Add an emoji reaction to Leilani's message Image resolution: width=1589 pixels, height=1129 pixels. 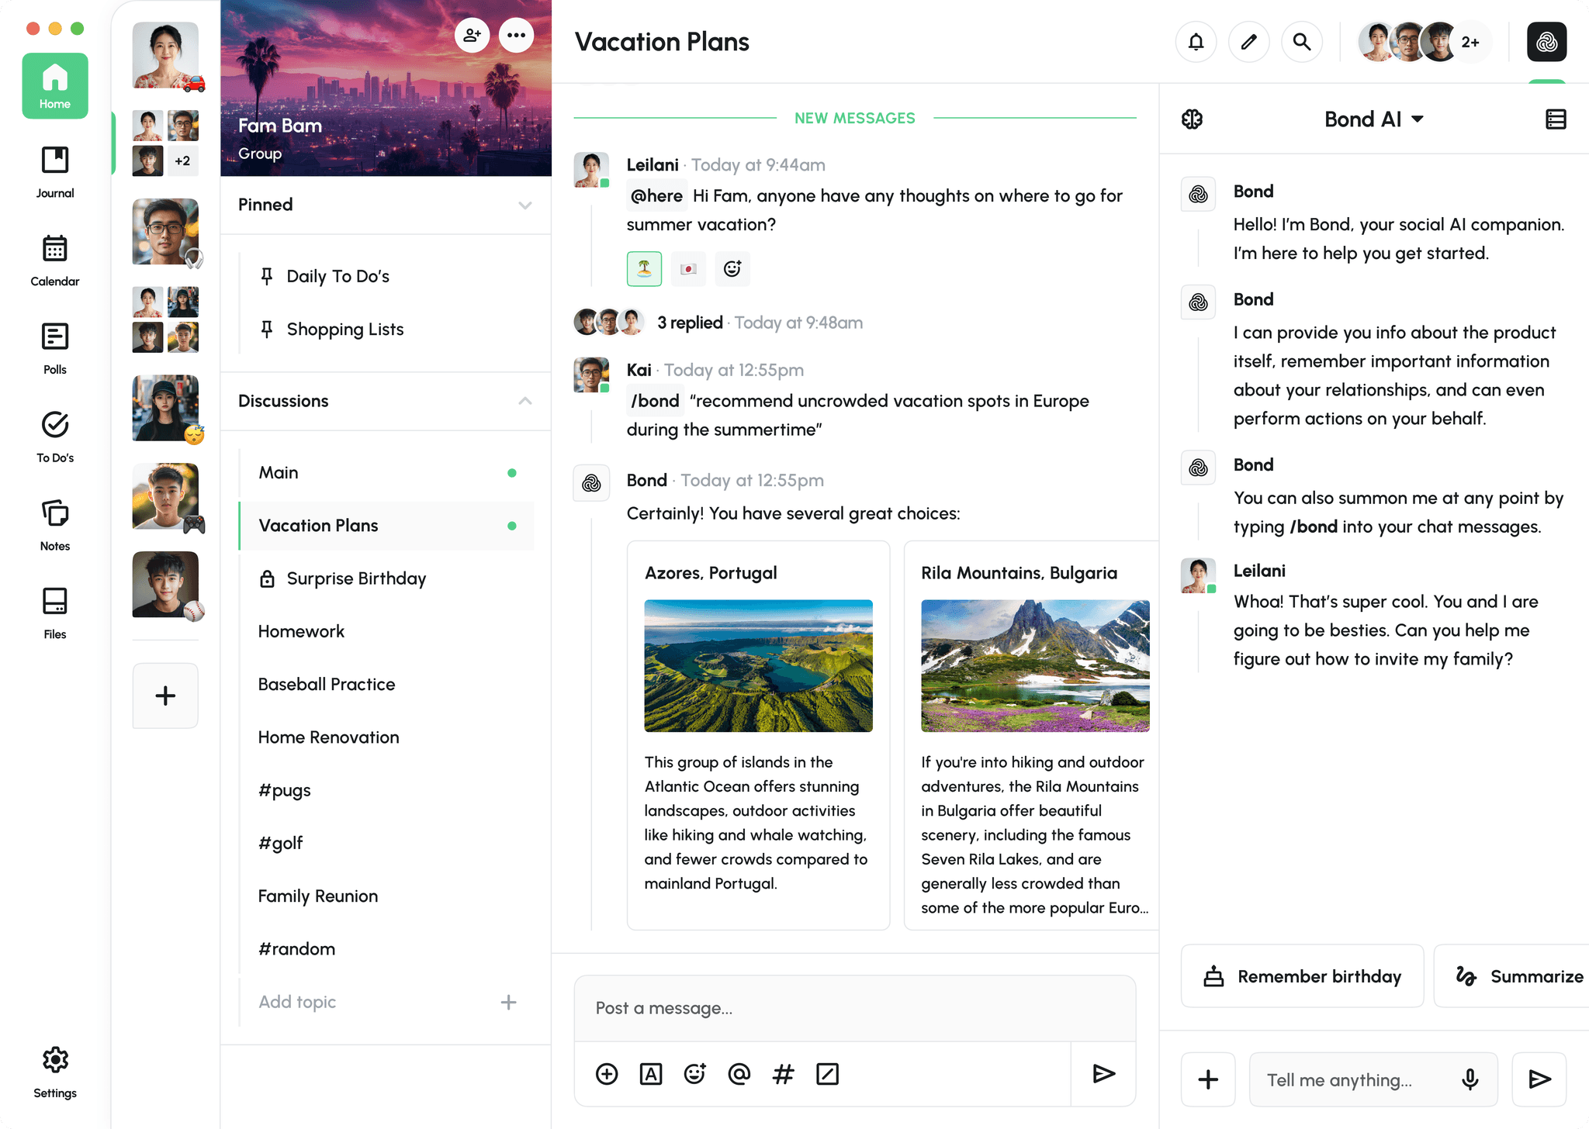pos(732,269)
